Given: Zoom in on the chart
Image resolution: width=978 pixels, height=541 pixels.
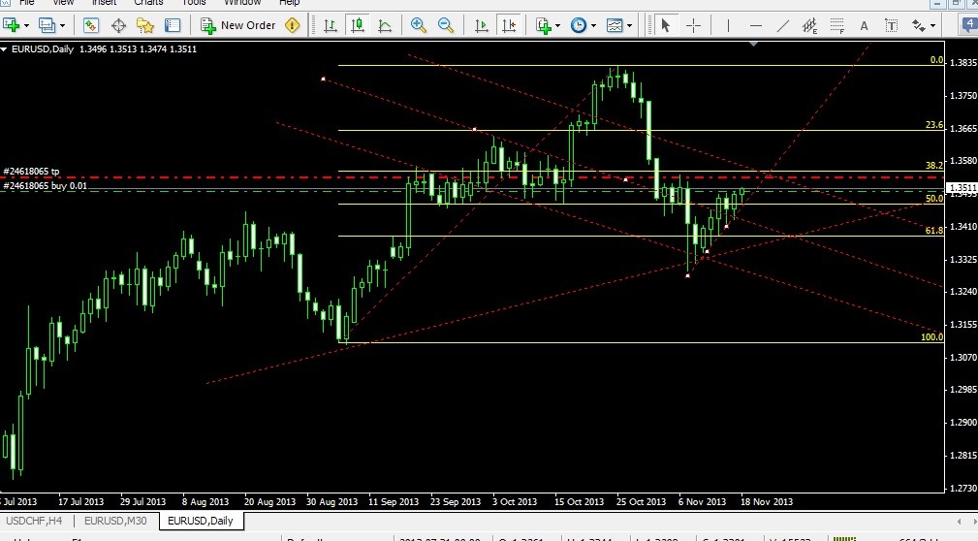Looking at the screenshot, I should [419, 25].
